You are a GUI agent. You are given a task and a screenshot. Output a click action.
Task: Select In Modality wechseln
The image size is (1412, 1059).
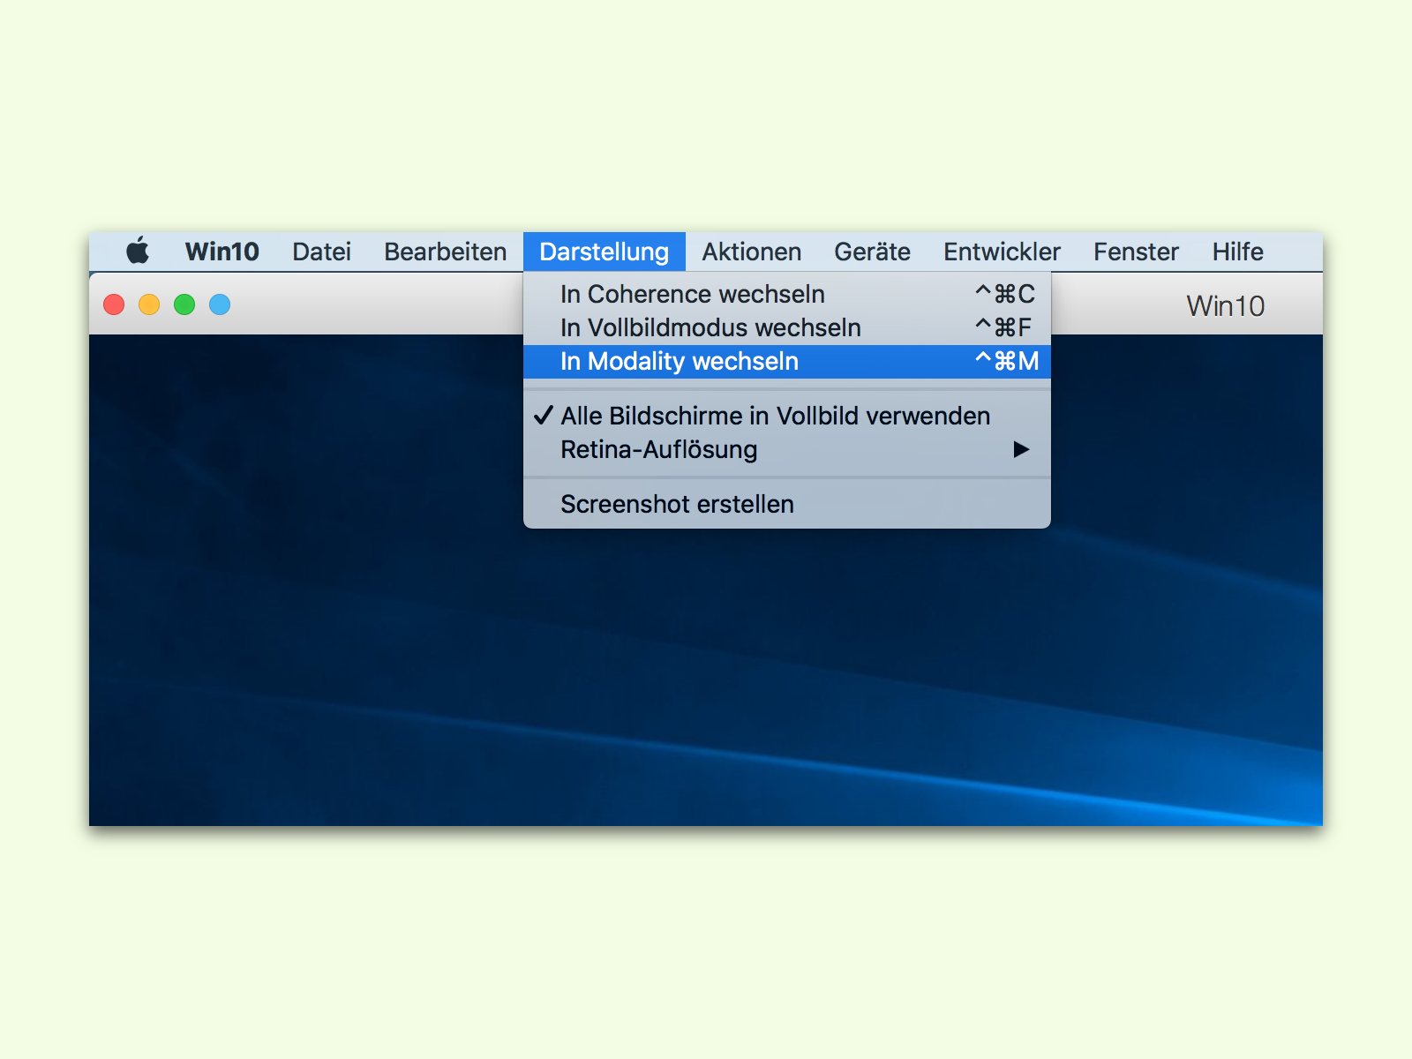click(787, 361)
